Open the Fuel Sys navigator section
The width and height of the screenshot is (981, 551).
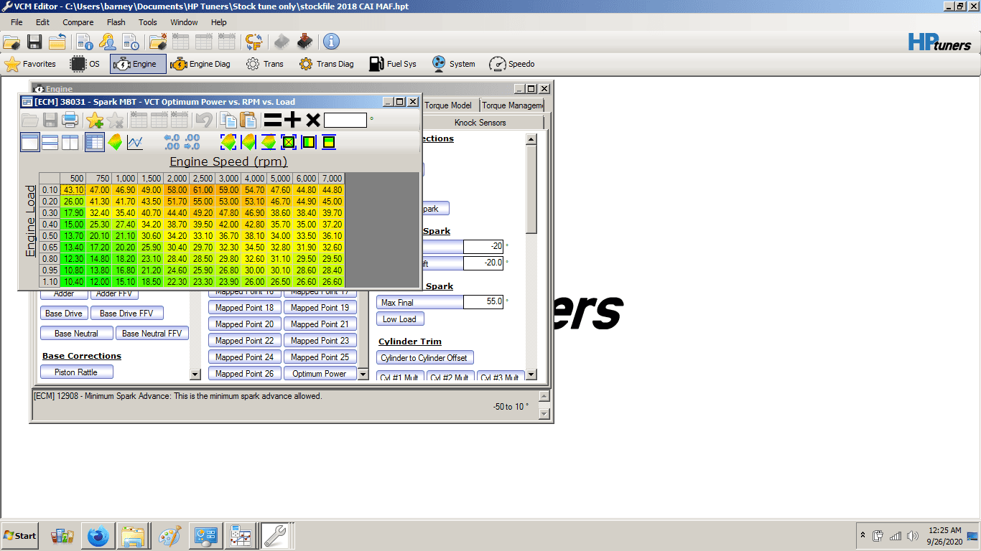[x=393, y=64]
